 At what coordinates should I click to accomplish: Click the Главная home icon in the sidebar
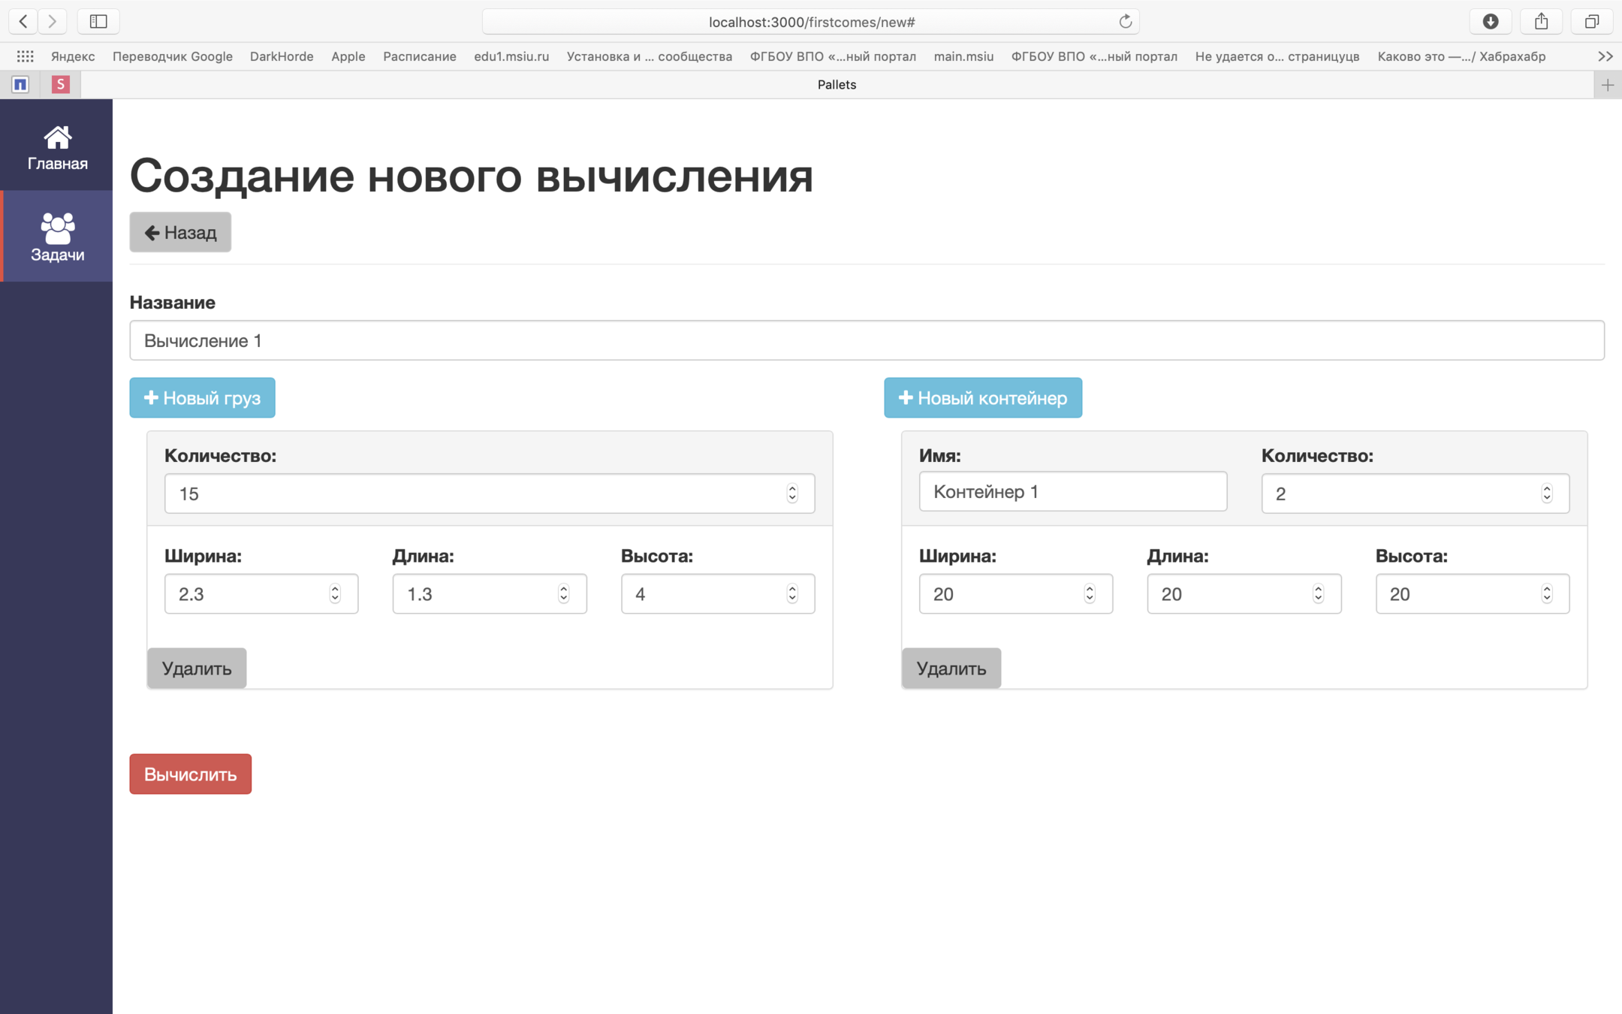tap(57, 137)
